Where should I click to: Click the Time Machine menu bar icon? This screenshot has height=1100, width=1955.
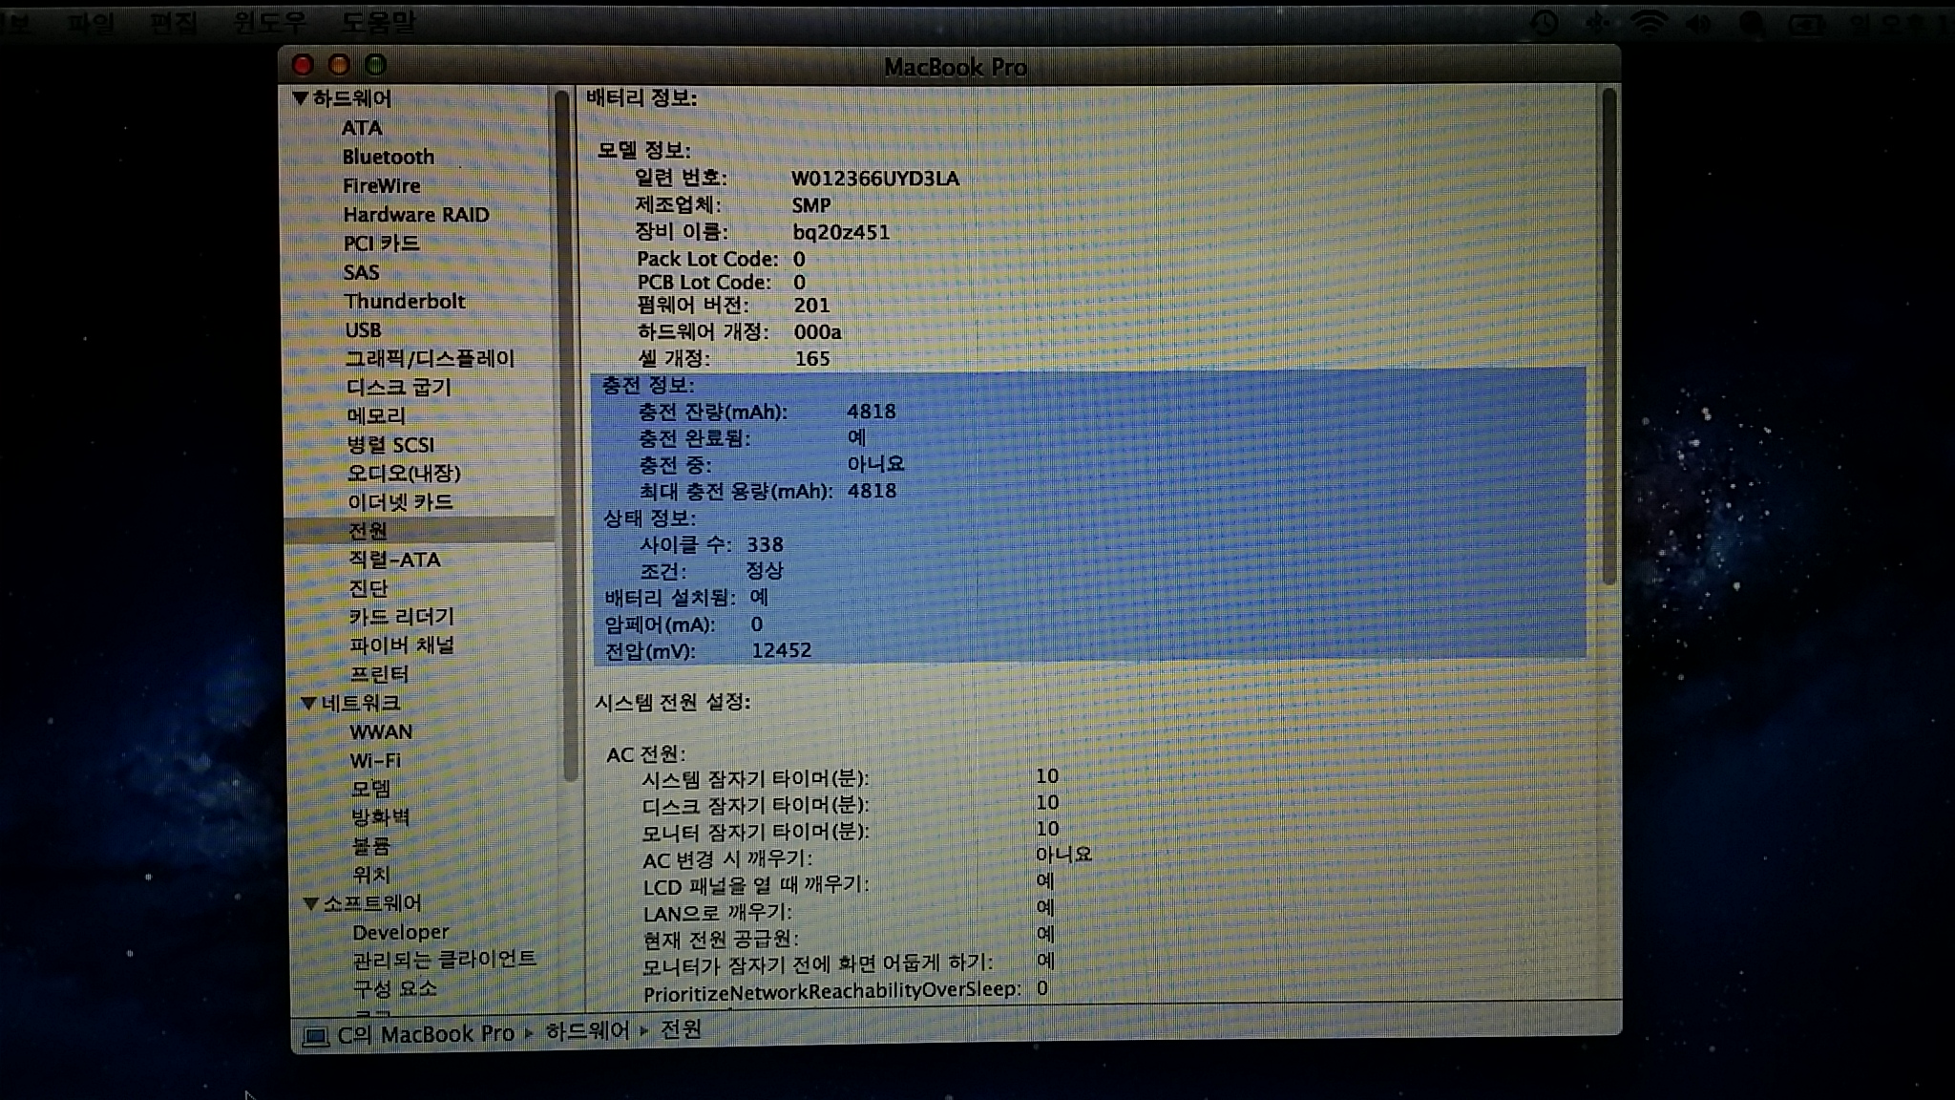coord(1544,23)
